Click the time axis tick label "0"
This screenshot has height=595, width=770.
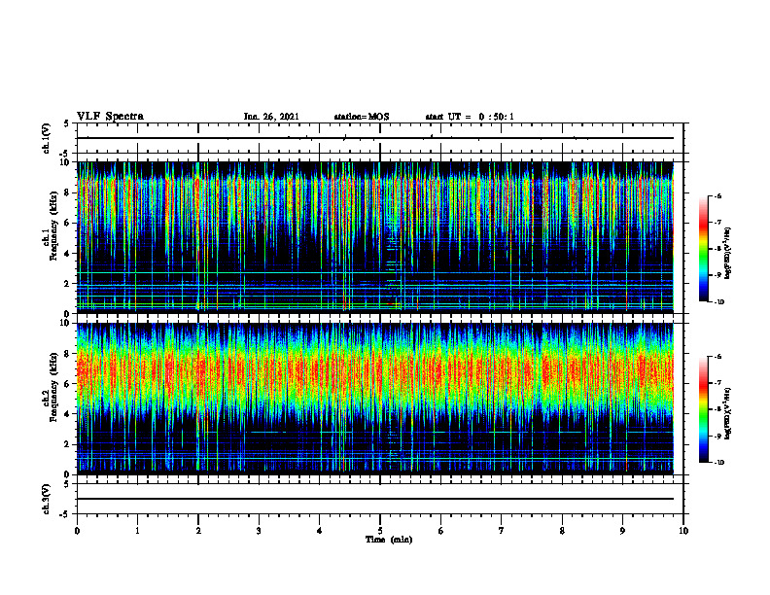coord(77,531)
